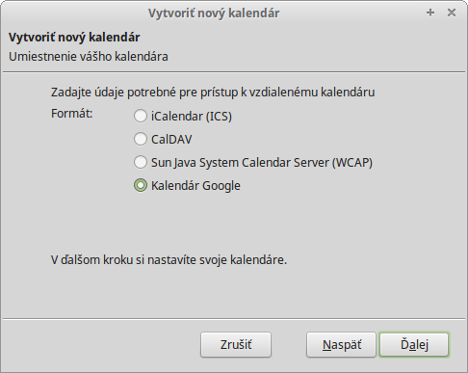The height and width of the screenshot is (373, 468).
Task: Click the separator line above the buttons
Action: point(234,319)
